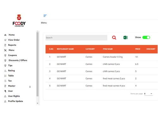Click the Tips icon in the sidebar
Image resolution: width=158 pixels, height=118 pixels.
click(5, 65)
